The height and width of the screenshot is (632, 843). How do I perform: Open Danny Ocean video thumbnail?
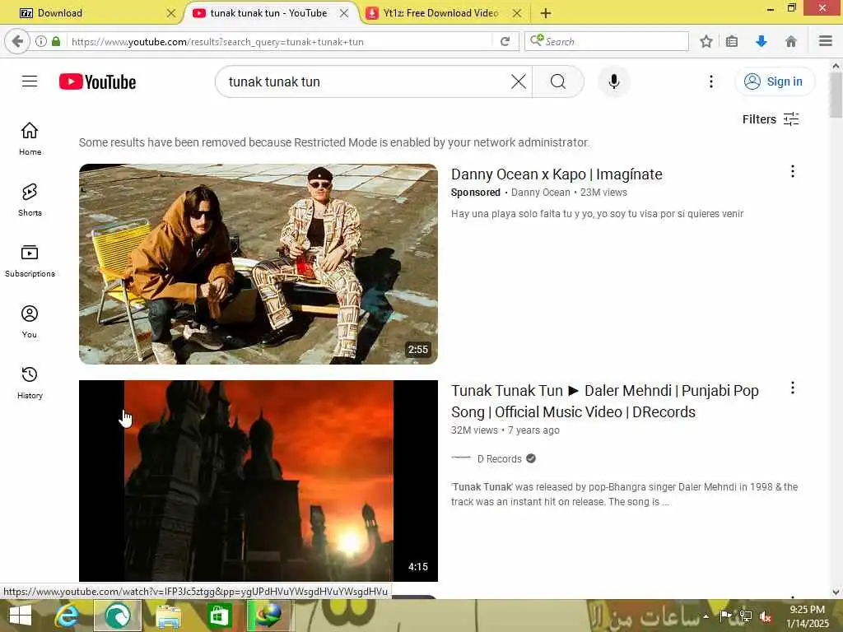point(258,264)
